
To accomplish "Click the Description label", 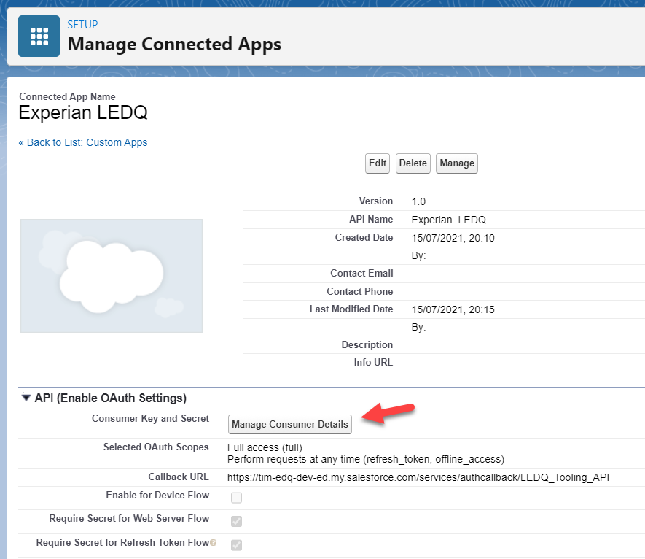I will point(367,344).
